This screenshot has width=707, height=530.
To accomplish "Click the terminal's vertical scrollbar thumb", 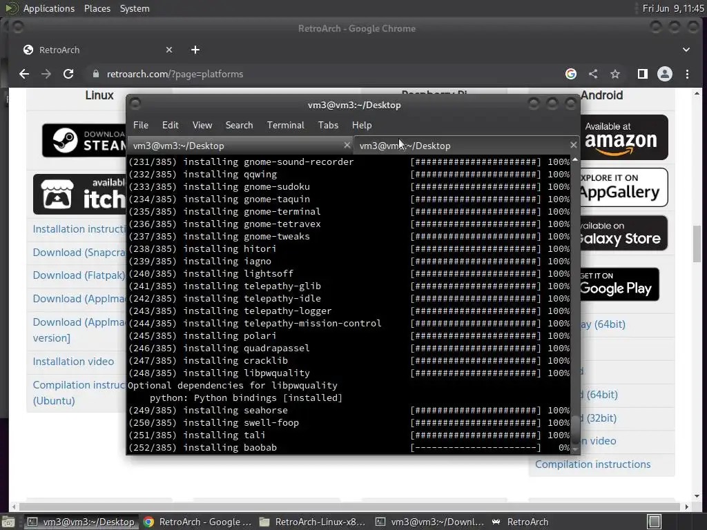I will [575, 430].
